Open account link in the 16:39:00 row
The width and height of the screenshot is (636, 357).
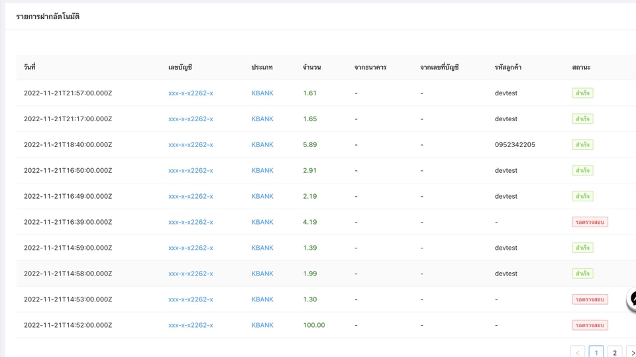click(x=191, y=222)
